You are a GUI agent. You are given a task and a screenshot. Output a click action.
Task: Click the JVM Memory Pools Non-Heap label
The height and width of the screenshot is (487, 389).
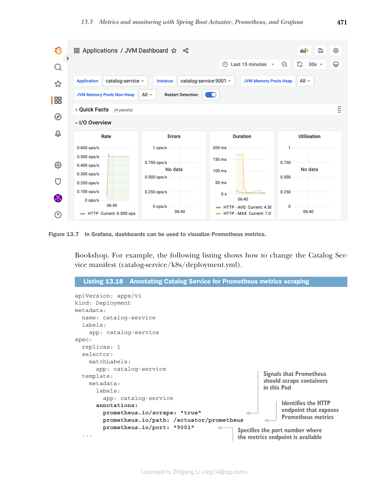[105, 95]
